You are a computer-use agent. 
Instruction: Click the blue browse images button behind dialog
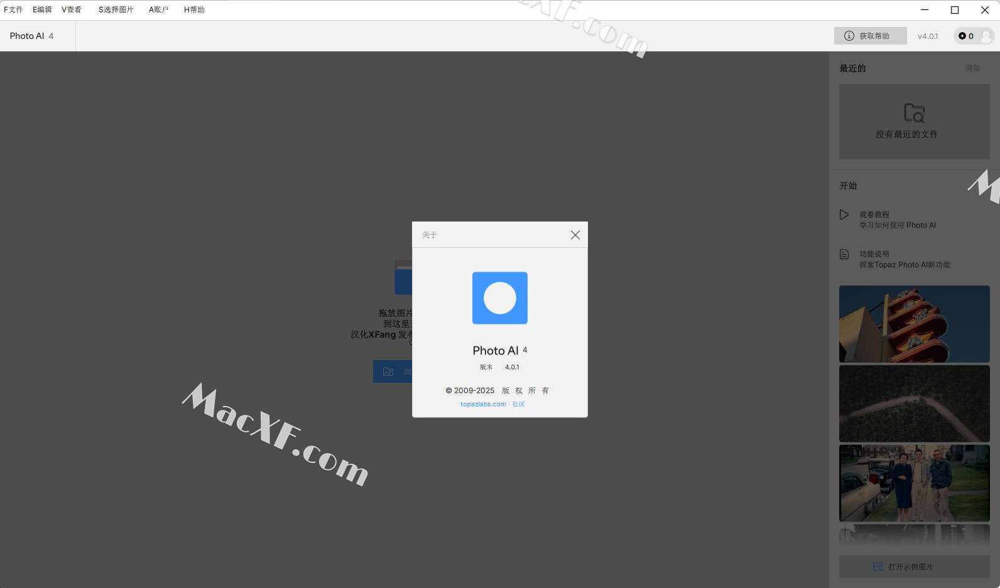pyautogui.click(x=393, y=372)
